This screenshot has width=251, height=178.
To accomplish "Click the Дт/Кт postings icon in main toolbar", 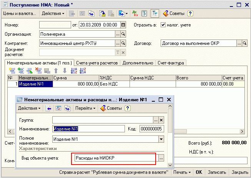I will tap(136, 13).
